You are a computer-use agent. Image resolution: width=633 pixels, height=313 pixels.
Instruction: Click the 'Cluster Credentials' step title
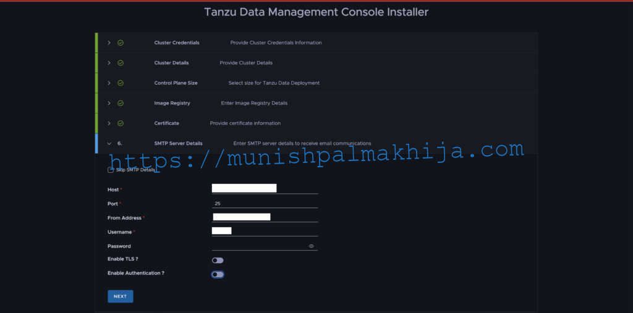(177, 43)
